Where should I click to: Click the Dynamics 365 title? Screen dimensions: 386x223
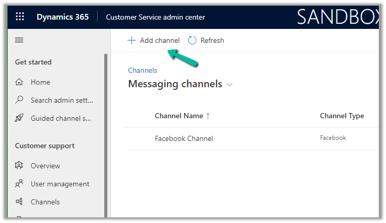pos(62,17)
